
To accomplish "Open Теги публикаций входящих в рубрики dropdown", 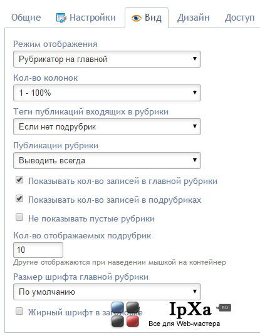I will [x=107, y=126].
